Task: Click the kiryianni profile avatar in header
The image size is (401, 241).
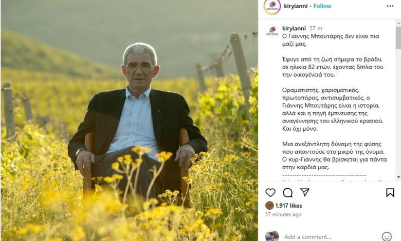Action: [272, 7]
